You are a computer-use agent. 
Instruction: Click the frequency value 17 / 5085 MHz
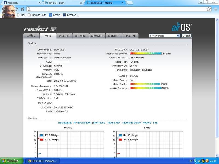[x=61, y=86]
